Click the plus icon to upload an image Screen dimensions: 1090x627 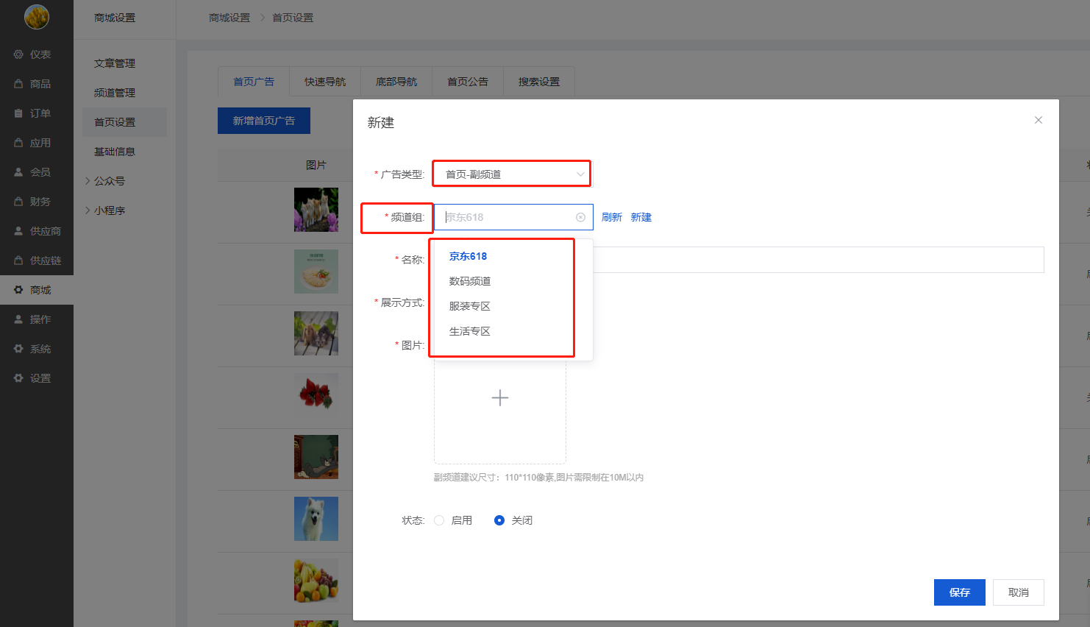point(500,398)
